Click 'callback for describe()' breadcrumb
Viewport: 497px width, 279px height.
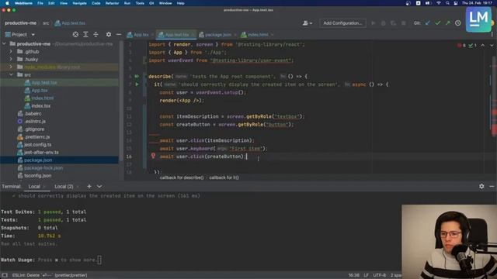pos(182,177)
